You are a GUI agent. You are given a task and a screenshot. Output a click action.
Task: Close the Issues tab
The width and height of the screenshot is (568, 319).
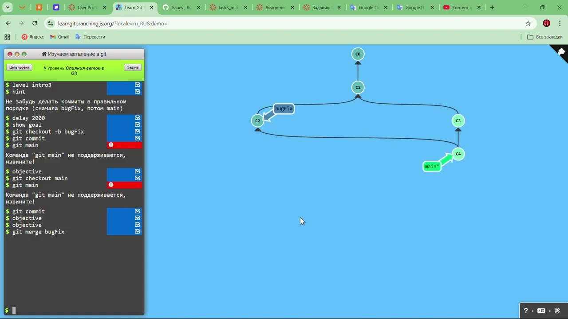tap(198, 8)
